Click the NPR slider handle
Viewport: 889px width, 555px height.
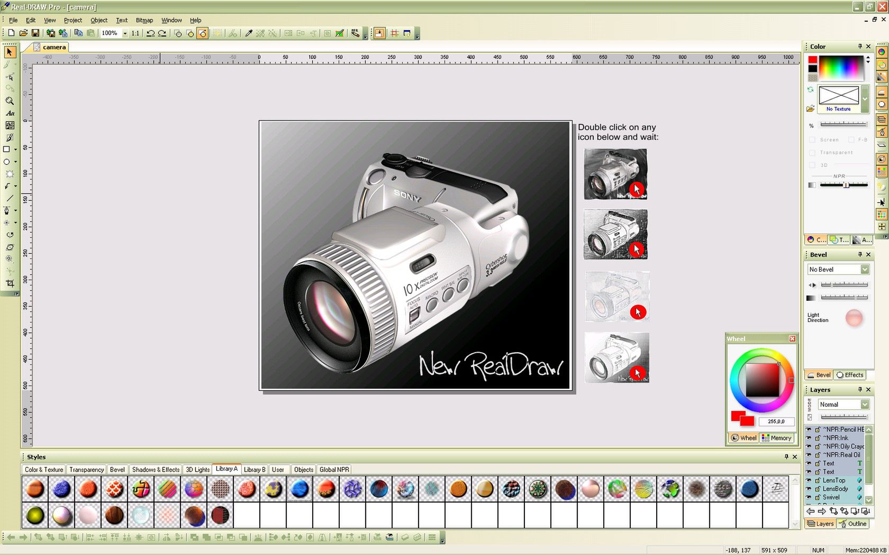pos(846,185)
